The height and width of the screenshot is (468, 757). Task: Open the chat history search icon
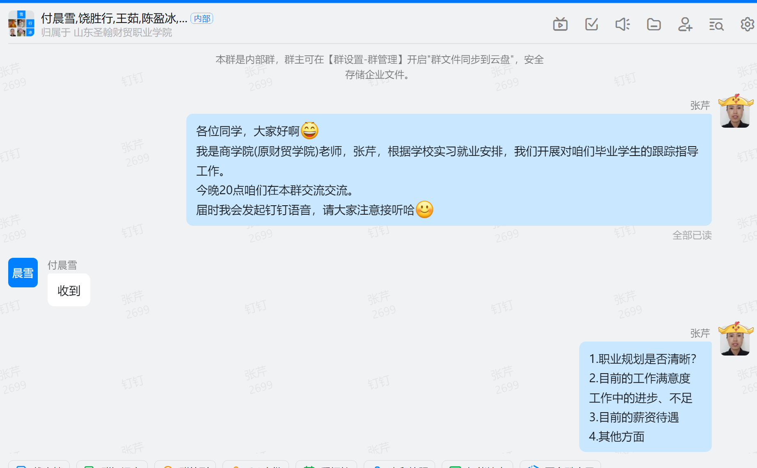pyautogui.click(x=716, y=25)
